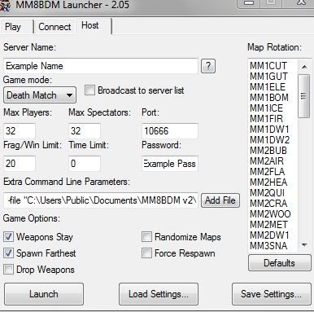Viewport: 314px width, 312px height.
Task: Click the MM8BDM app icon in title bar
Action: click(x=5, y=6)
